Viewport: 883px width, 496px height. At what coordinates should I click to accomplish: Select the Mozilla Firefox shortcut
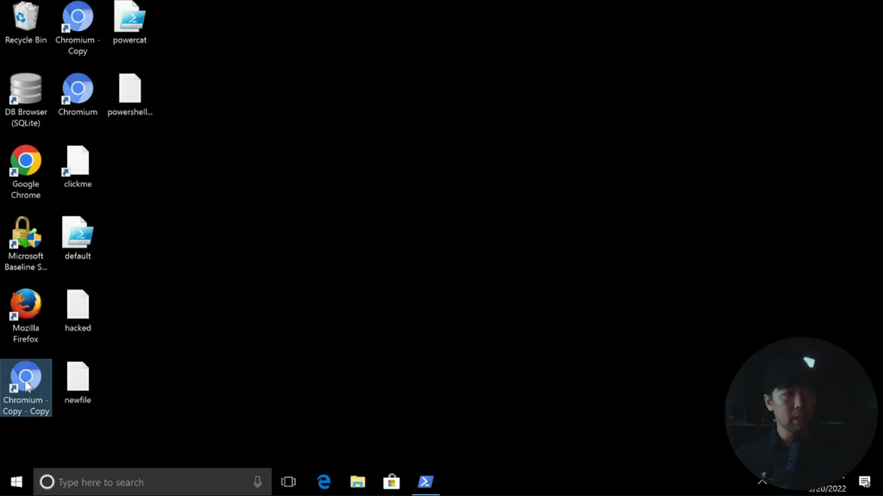(x=26, y=316)
